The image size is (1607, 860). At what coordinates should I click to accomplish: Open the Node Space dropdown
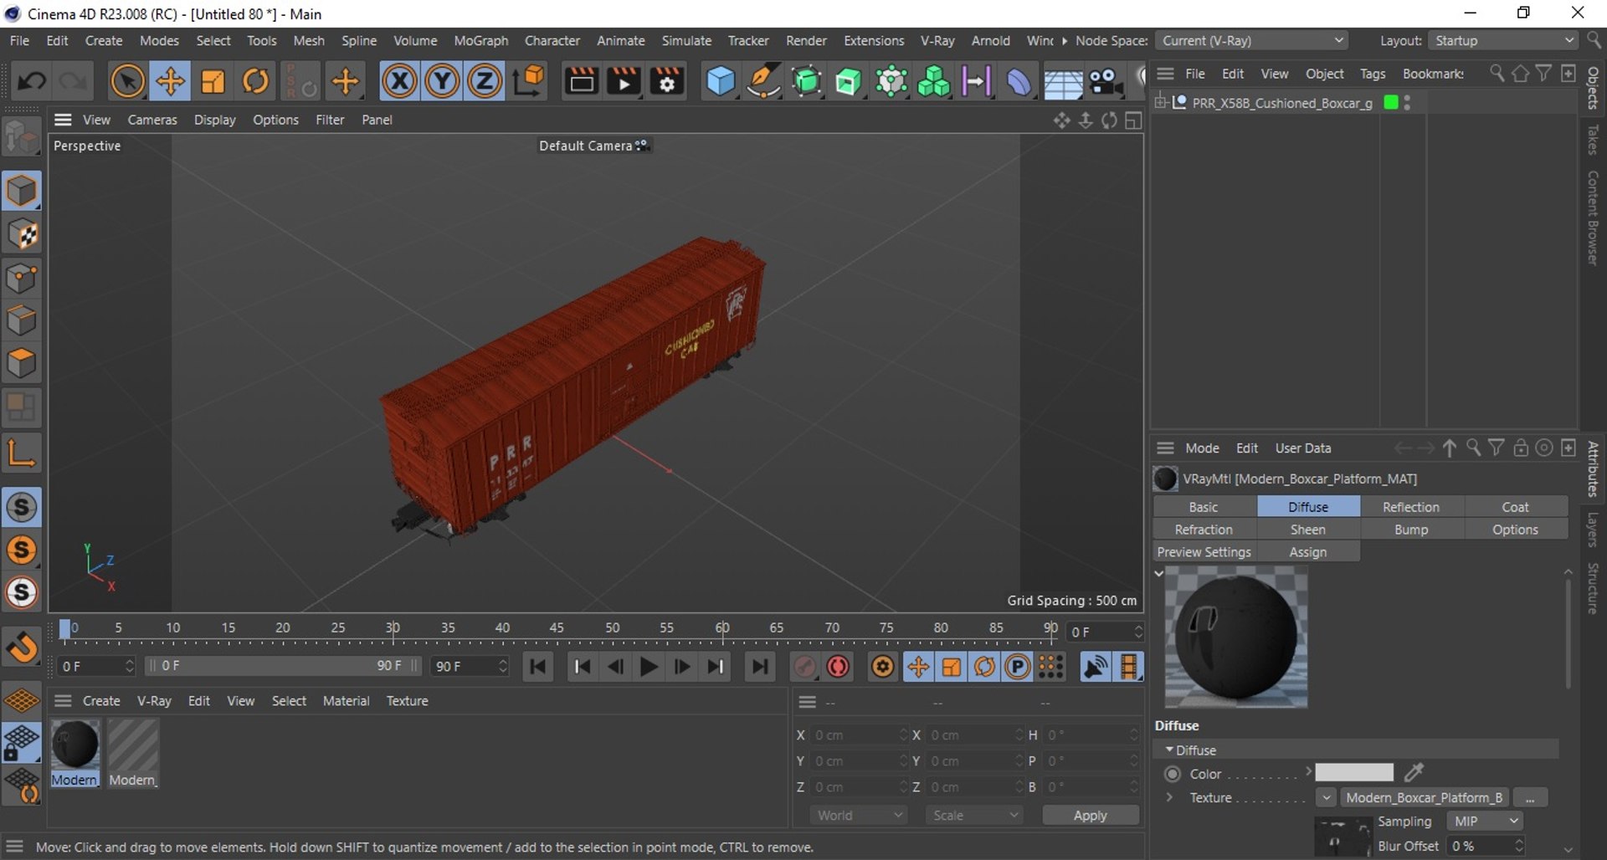click(1253, 40)
